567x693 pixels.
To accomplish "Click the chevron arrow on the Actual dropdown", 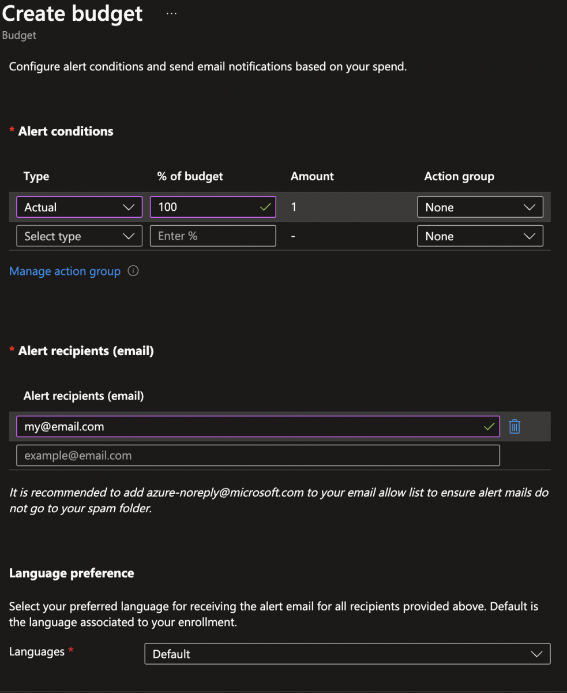I will coord(129,207).
